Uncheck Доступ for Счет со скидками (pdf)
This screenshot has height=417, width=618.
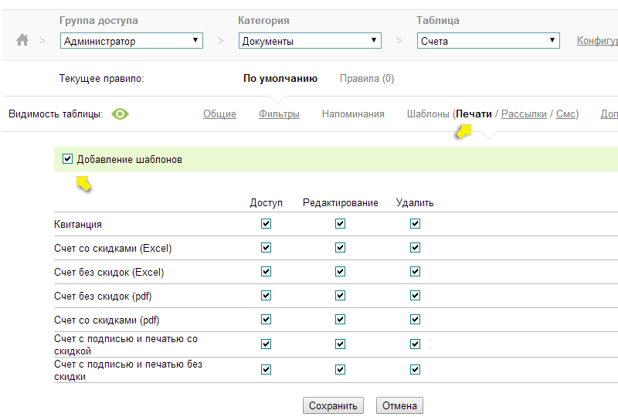[267, 320]
